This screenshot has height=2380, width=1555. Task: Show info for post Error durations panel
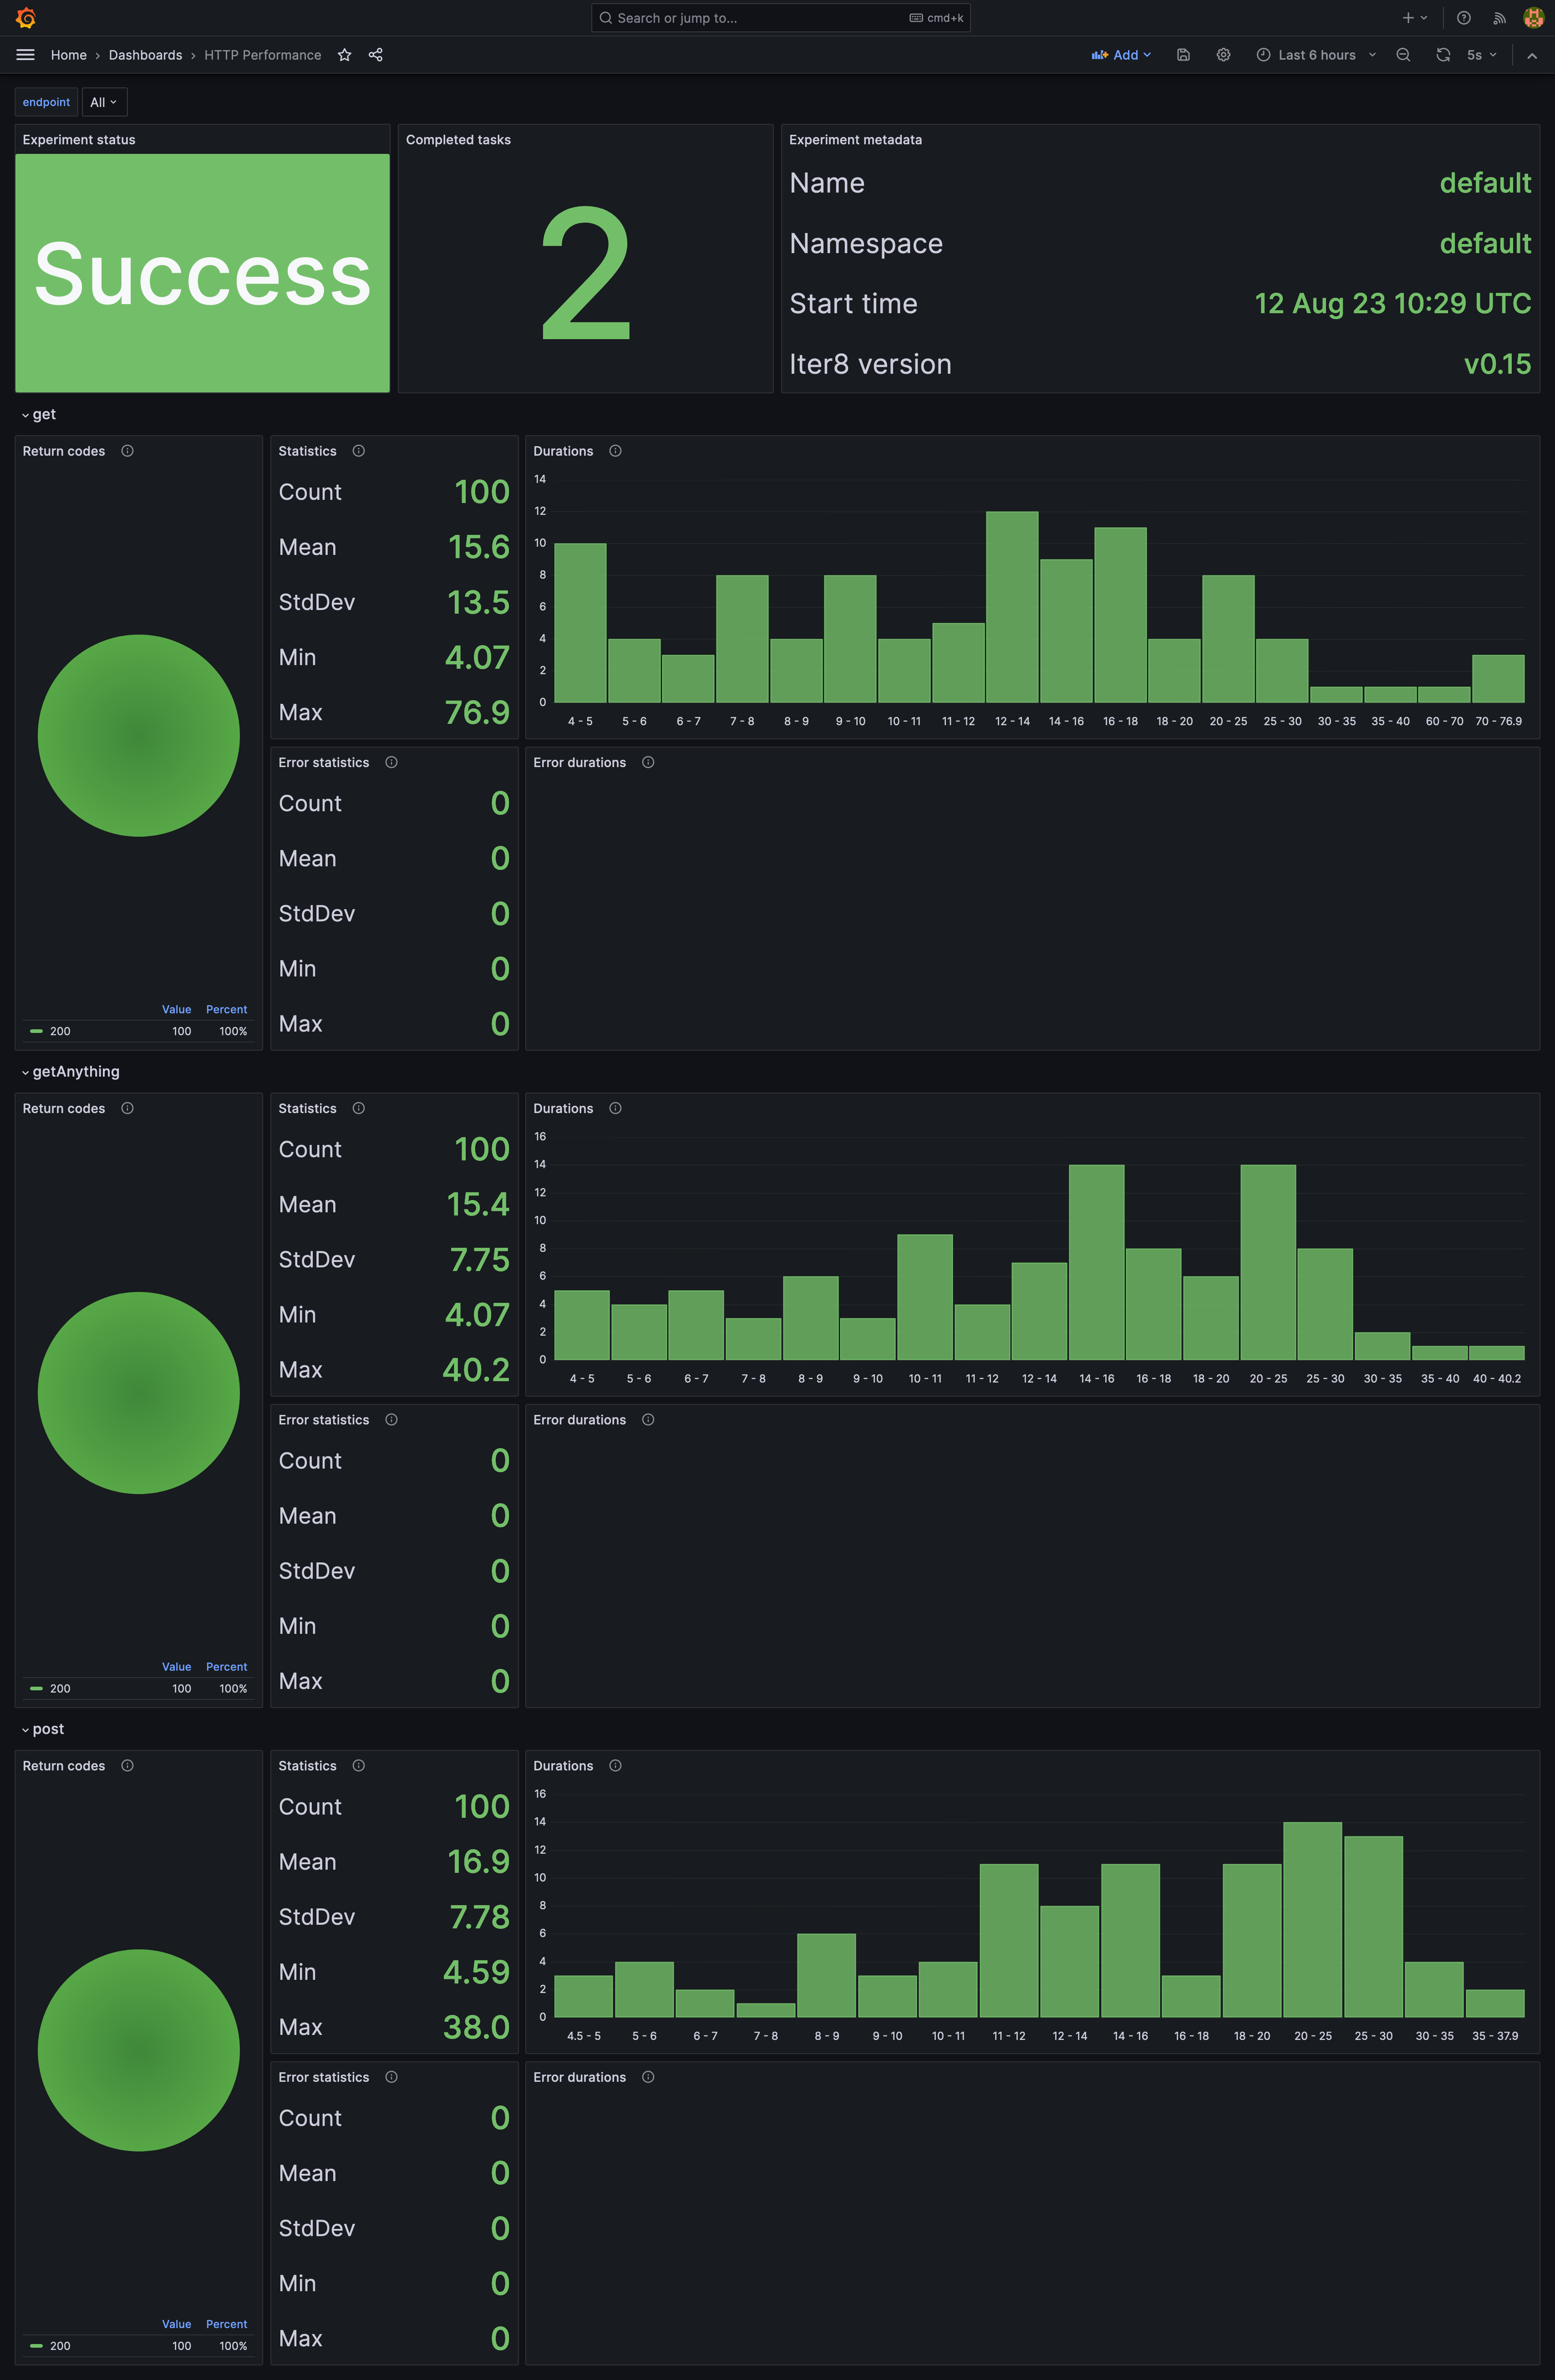648,2077
